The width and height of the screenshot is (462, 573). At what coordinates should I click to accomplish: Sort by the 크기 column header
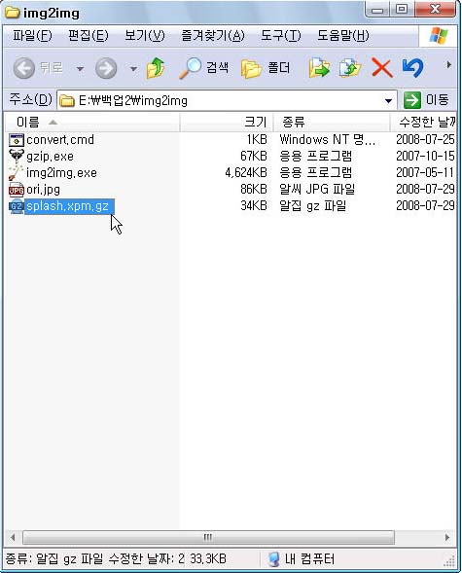(x=227, y=122)
